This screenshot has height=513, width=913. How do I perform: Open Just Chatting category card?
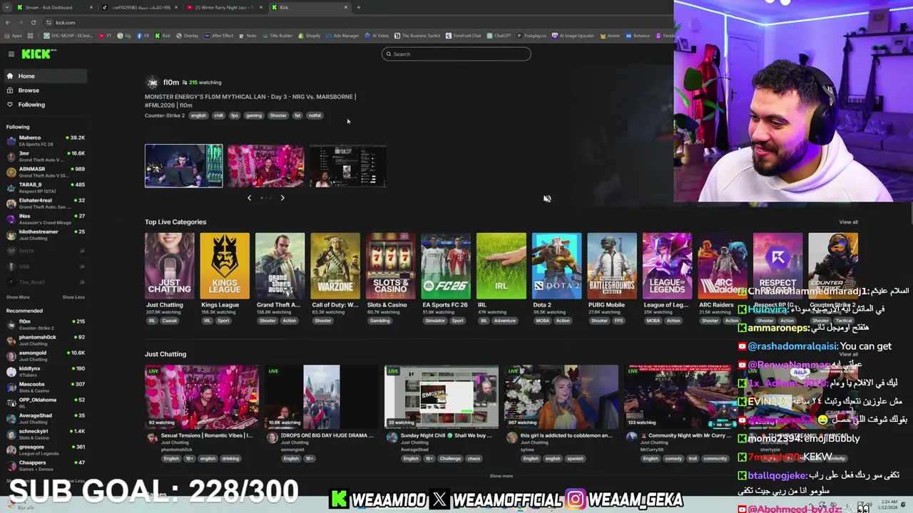(x=169, y=266)
